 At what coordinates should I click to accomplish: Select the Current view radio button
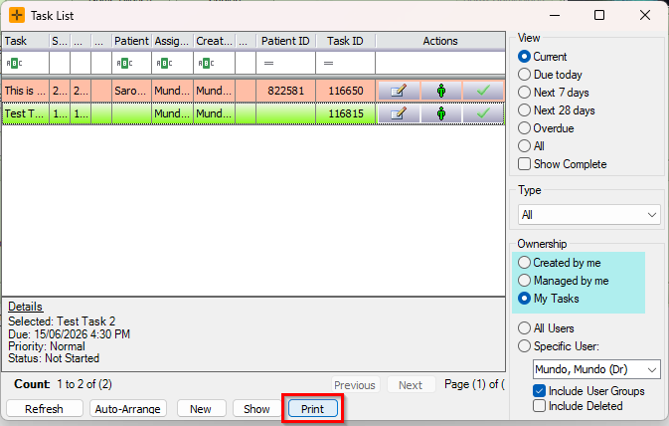coord(524,57)
